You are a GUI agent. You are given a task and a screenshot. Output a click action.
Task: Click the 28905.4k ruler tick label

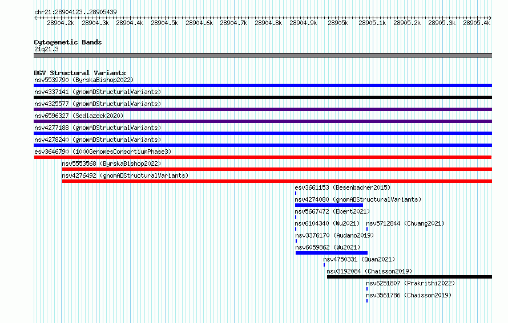477,23
